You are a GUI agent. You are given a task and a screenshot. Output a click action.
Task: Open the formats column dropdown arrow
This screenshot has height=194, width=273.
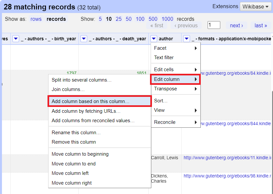(x=186, y=39)
